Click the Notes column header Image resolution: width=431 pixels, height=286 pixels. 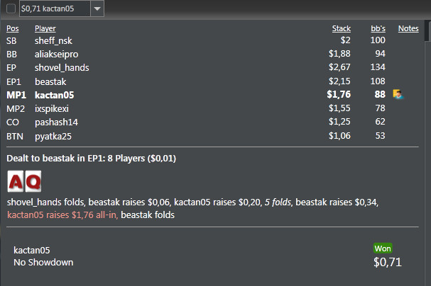(408, 28)
